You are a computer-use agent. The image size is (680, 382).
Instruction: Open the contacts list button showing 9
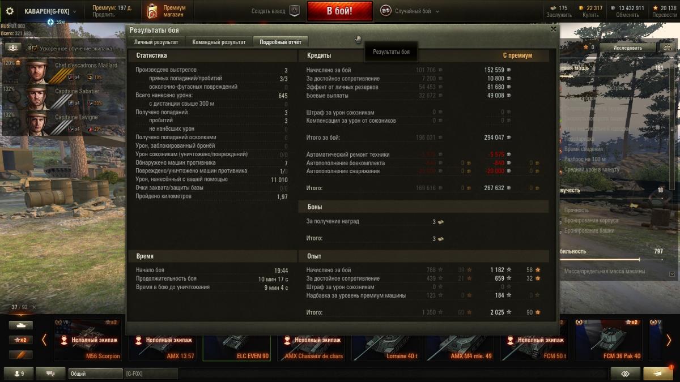(x=18, y=374)
